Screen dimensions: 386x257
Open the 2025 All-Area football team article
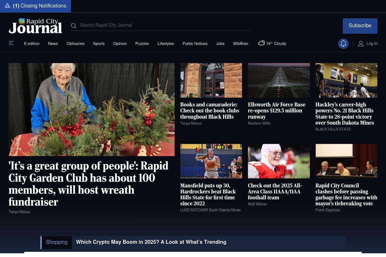[x=275, y=192]
